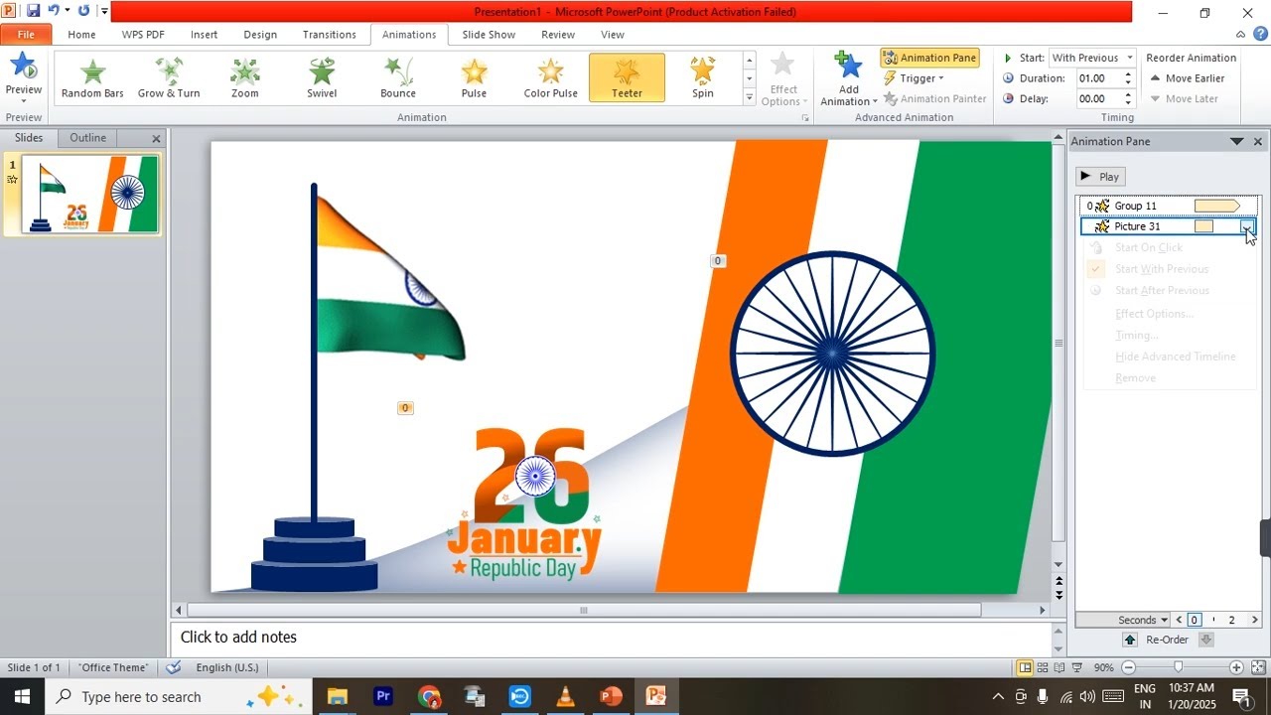
Task: Apply the Grow & Turn animation
Action: pos(169,77)
